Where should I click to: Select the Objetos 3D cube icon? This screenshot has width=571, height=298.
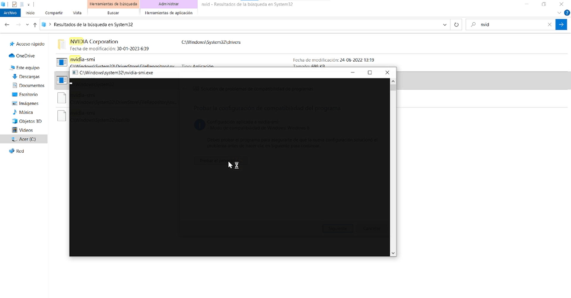pyautogui.click(x=15, y=121)
